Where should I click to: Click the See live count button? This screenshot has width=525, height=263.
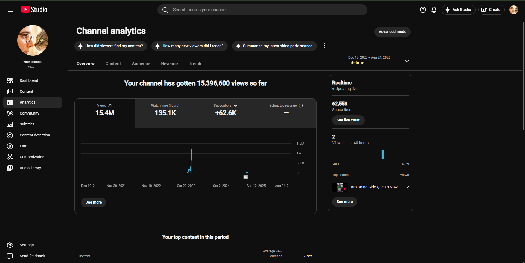(x=348, y=120)
